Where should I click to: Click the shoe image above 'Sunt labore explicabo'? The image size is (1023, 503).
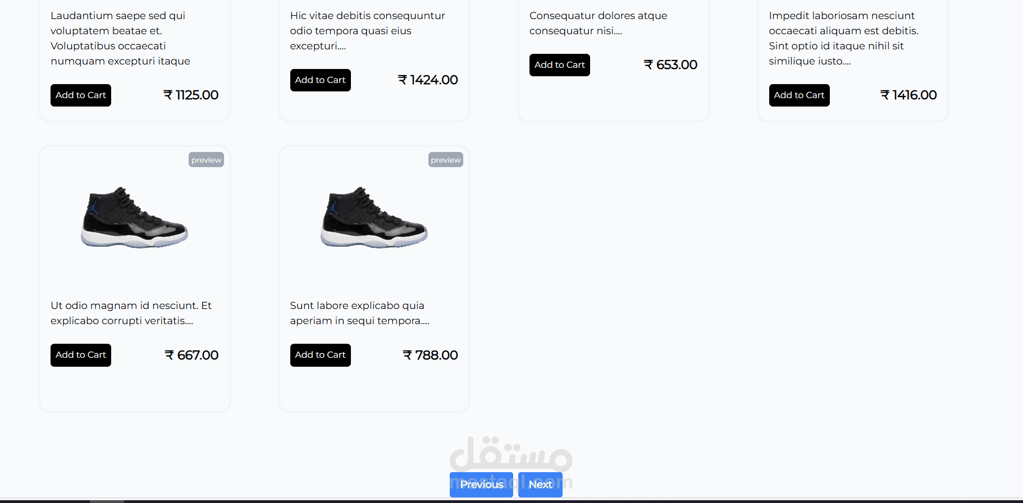pyautogui.click(x=374, y=218)
